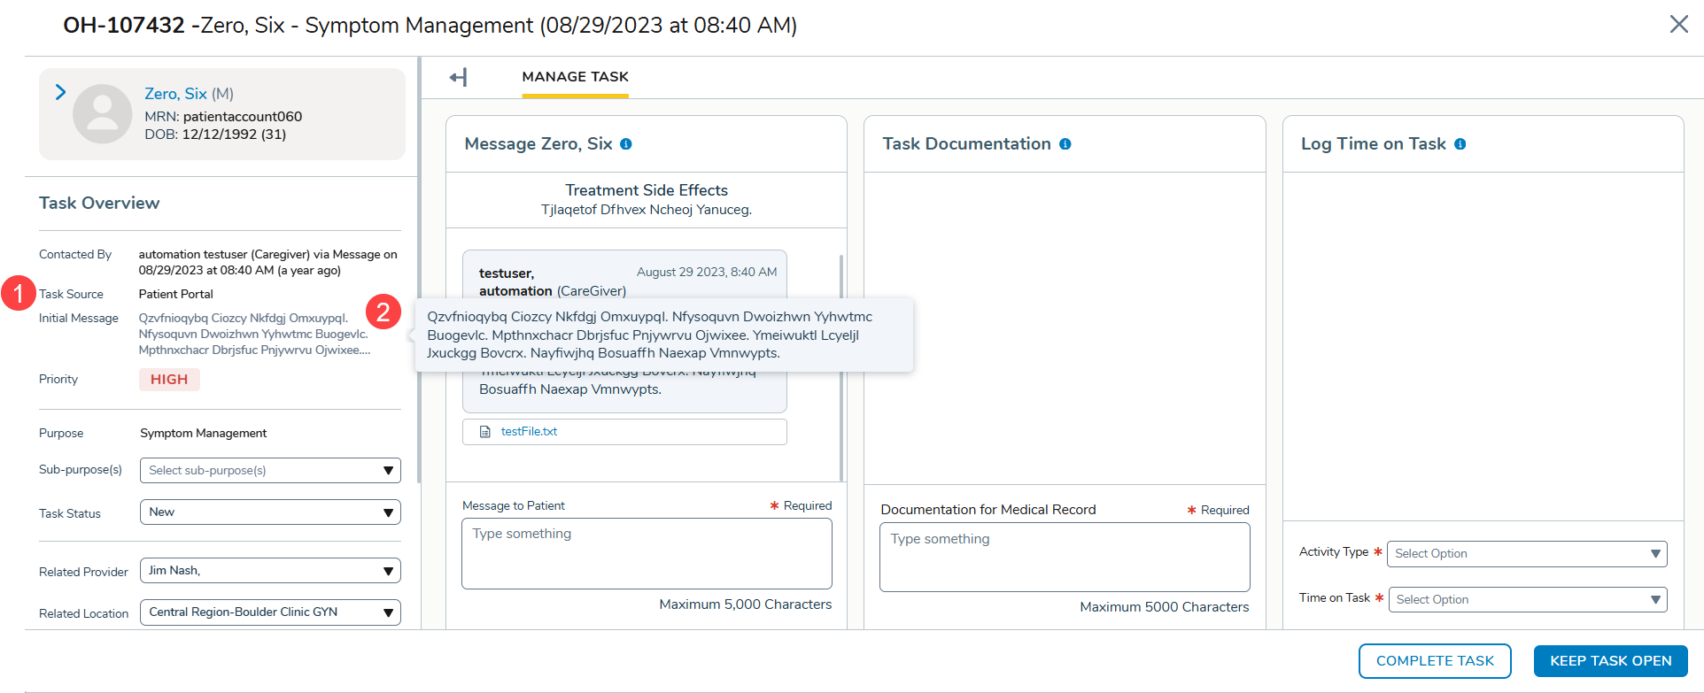Open the Sub-purpose(s) dropdown
This screenshot has width=1704, height=693.
point(270,471)
